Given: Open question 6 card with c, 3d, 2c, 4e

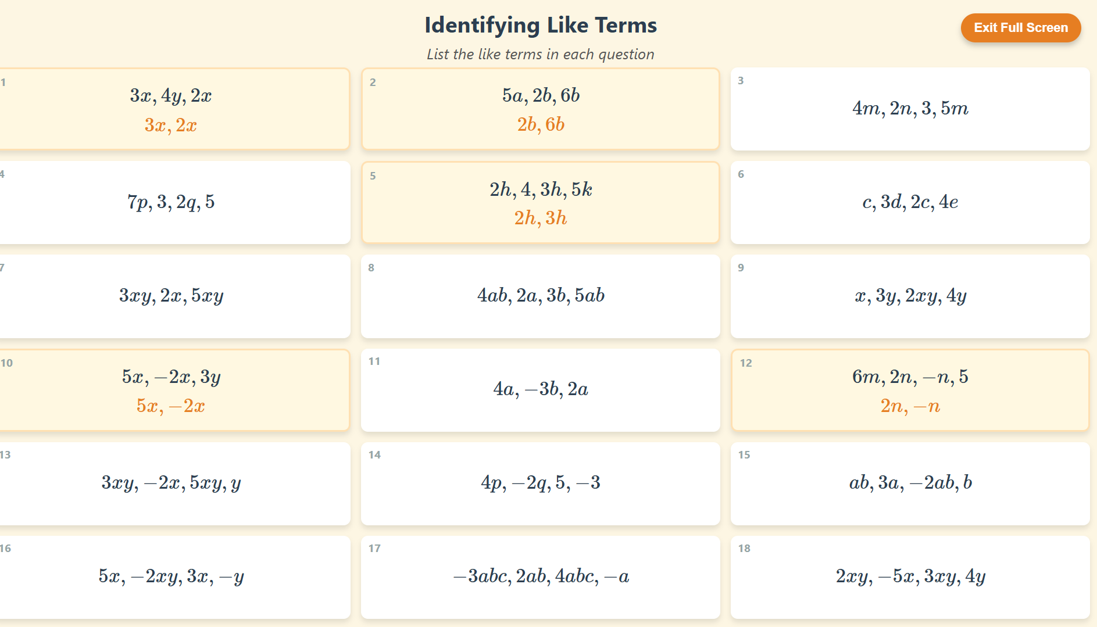Looking at the screenshot, I should [x=910, y=203].
